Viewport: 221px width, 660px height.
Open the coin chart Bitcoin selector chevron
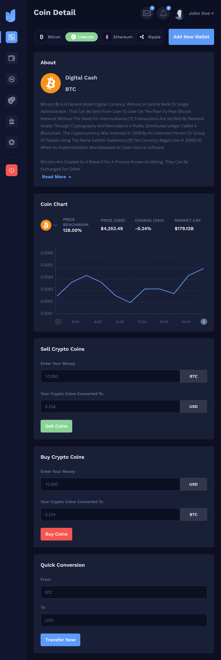[56, 225]
